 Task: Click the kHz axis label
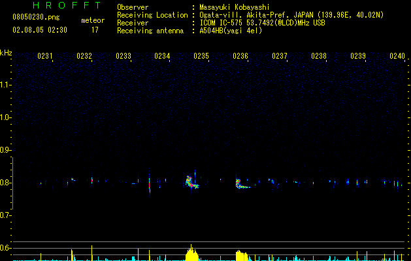coord(6,53)
